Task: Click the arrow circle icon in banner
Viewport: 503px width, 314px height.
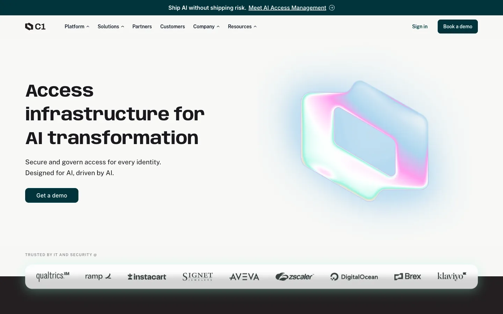Action: click(332, 8)
